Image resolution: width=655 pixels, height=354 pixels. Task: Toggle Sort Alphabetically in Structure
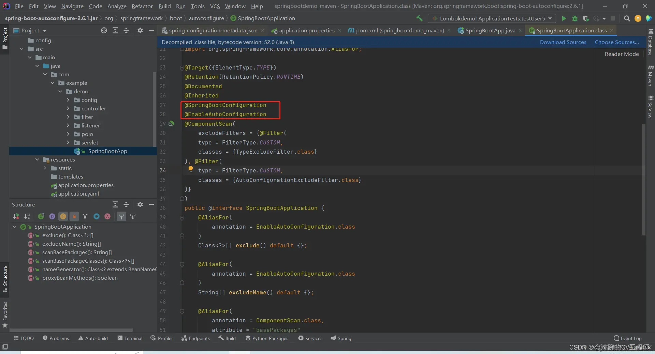27,216
